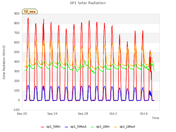Click the 800 y-axis tick label

click(x=17, y=23)
